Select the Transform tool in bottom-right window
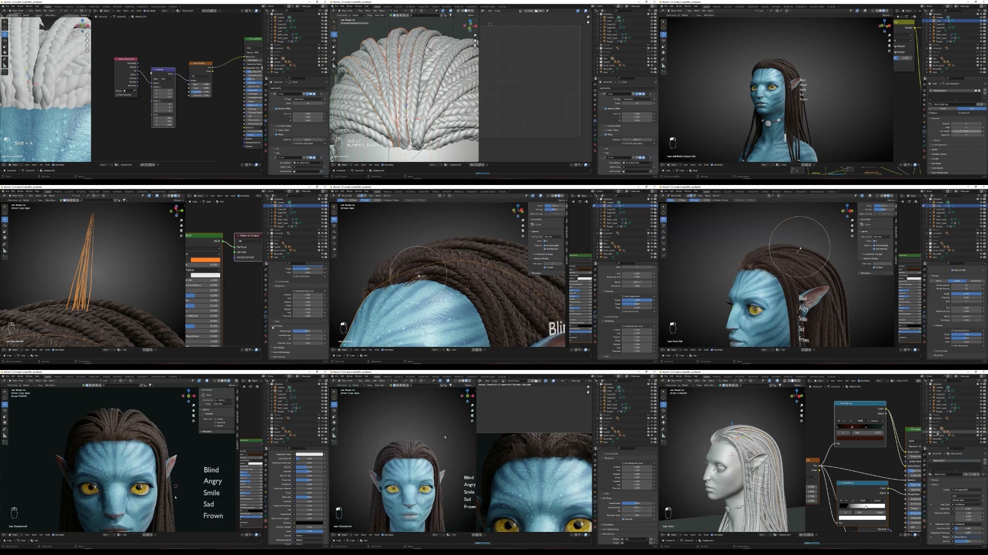This screenshot has height=555, width=988. (x=664, y=423)
